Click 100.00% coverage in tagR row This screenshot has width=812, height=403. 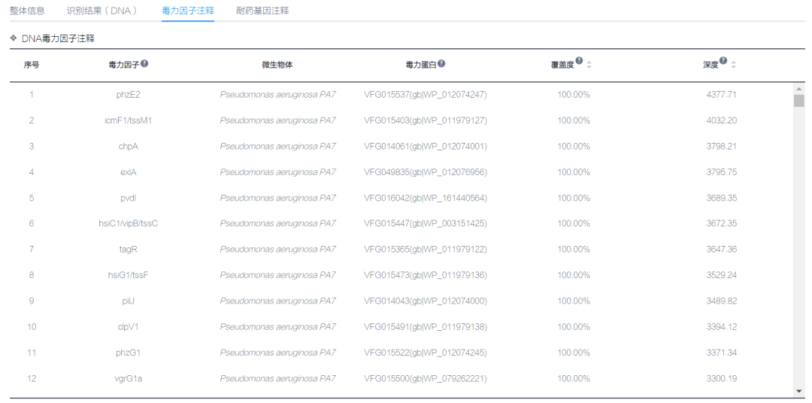[573, 250]
